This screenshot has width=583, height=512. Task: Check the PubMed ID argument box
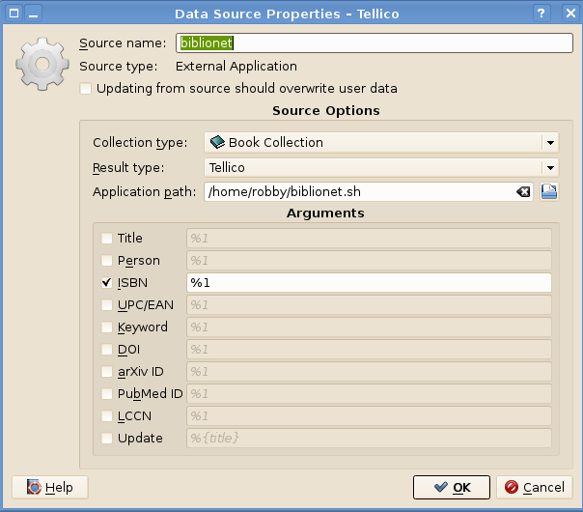coord(107,394)
